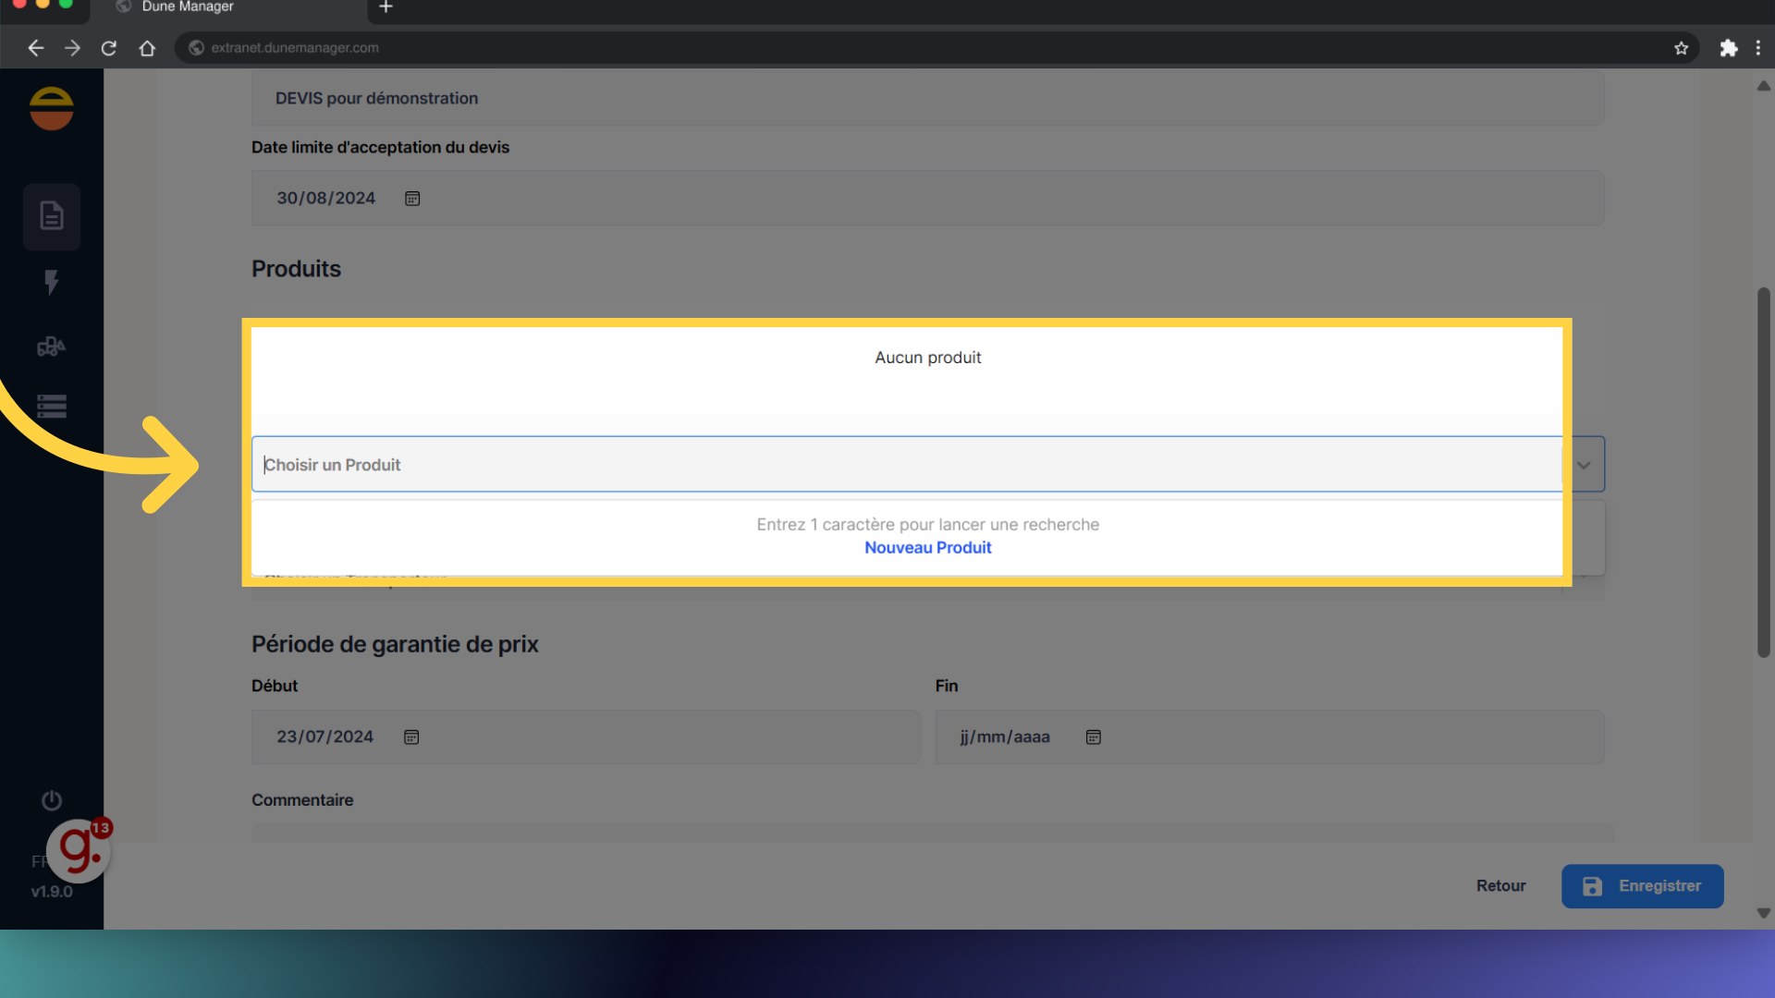Click the red g. widget badge
This screenshot has height=998, width=1775.
(x=80, y=849)
